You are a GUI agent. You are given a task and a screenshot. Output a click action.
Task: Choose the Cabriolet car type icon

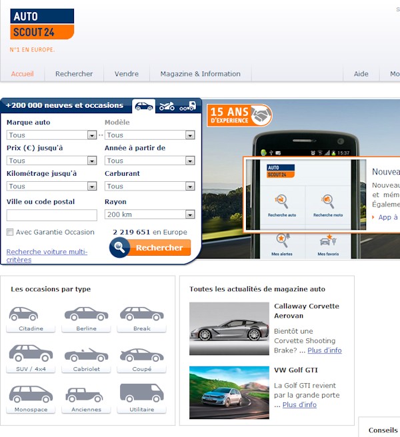[86, 354]
